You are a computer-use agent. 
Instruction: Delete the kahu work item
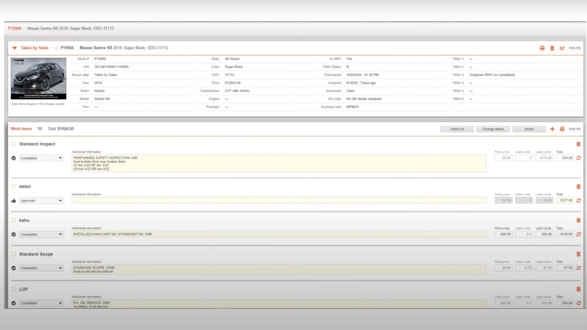(578, 220)
